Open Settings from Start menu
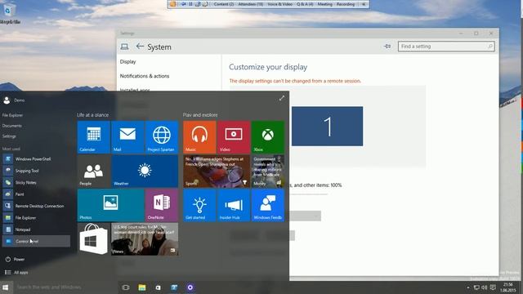523x294 pixels. point(9,136)
